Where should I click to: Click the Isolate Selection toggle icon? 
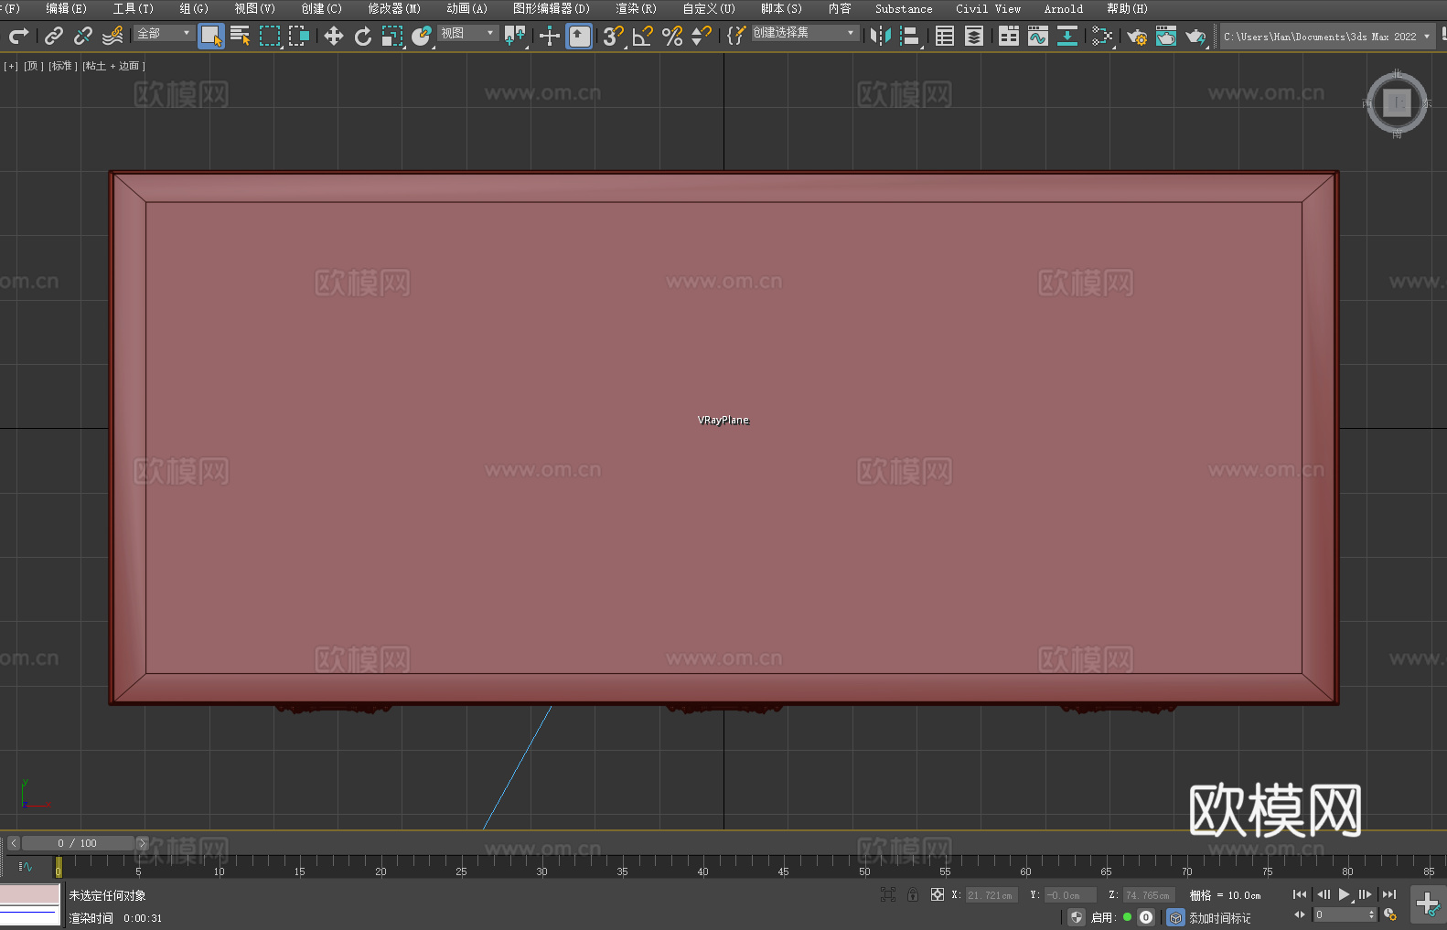(888, 894)
